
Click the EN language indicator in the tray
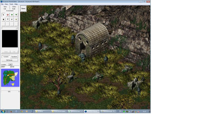120,111
